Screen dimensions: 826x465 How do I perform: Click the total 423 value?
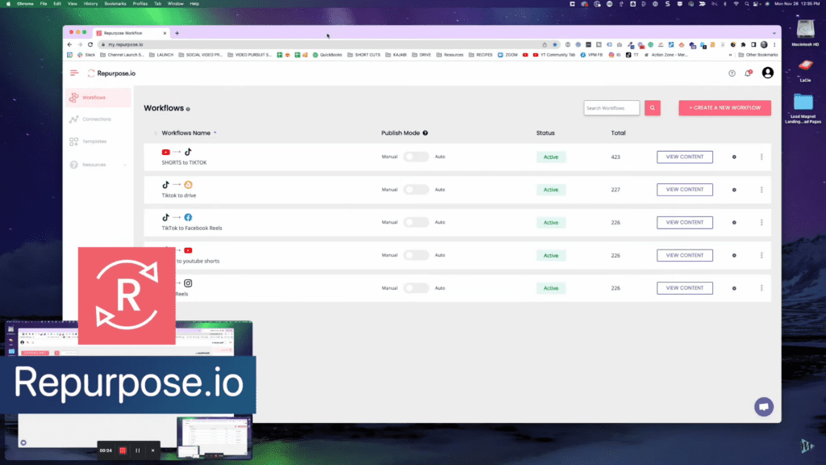click(x=615, y=157)
